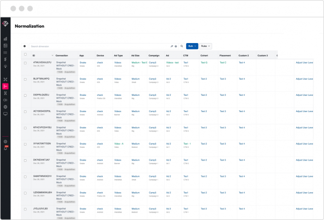Click the Campaign column header
Image resolution: width=324 pixels, height=220 pixels.
pos(154,56)
